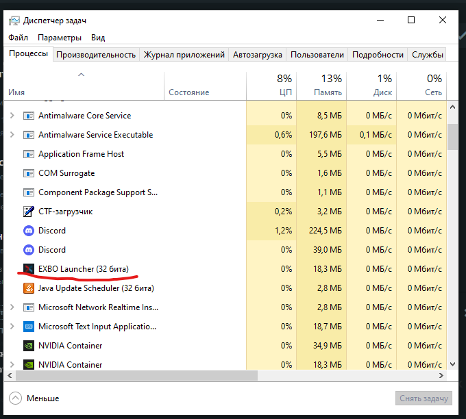Screen dimensions: 466x419
Task: Switch to the Пользователи tab
Action: 317,55
